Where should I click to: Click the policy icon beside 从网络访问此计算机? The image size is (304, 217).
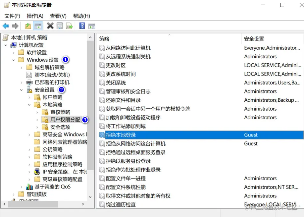coord(102,48)
